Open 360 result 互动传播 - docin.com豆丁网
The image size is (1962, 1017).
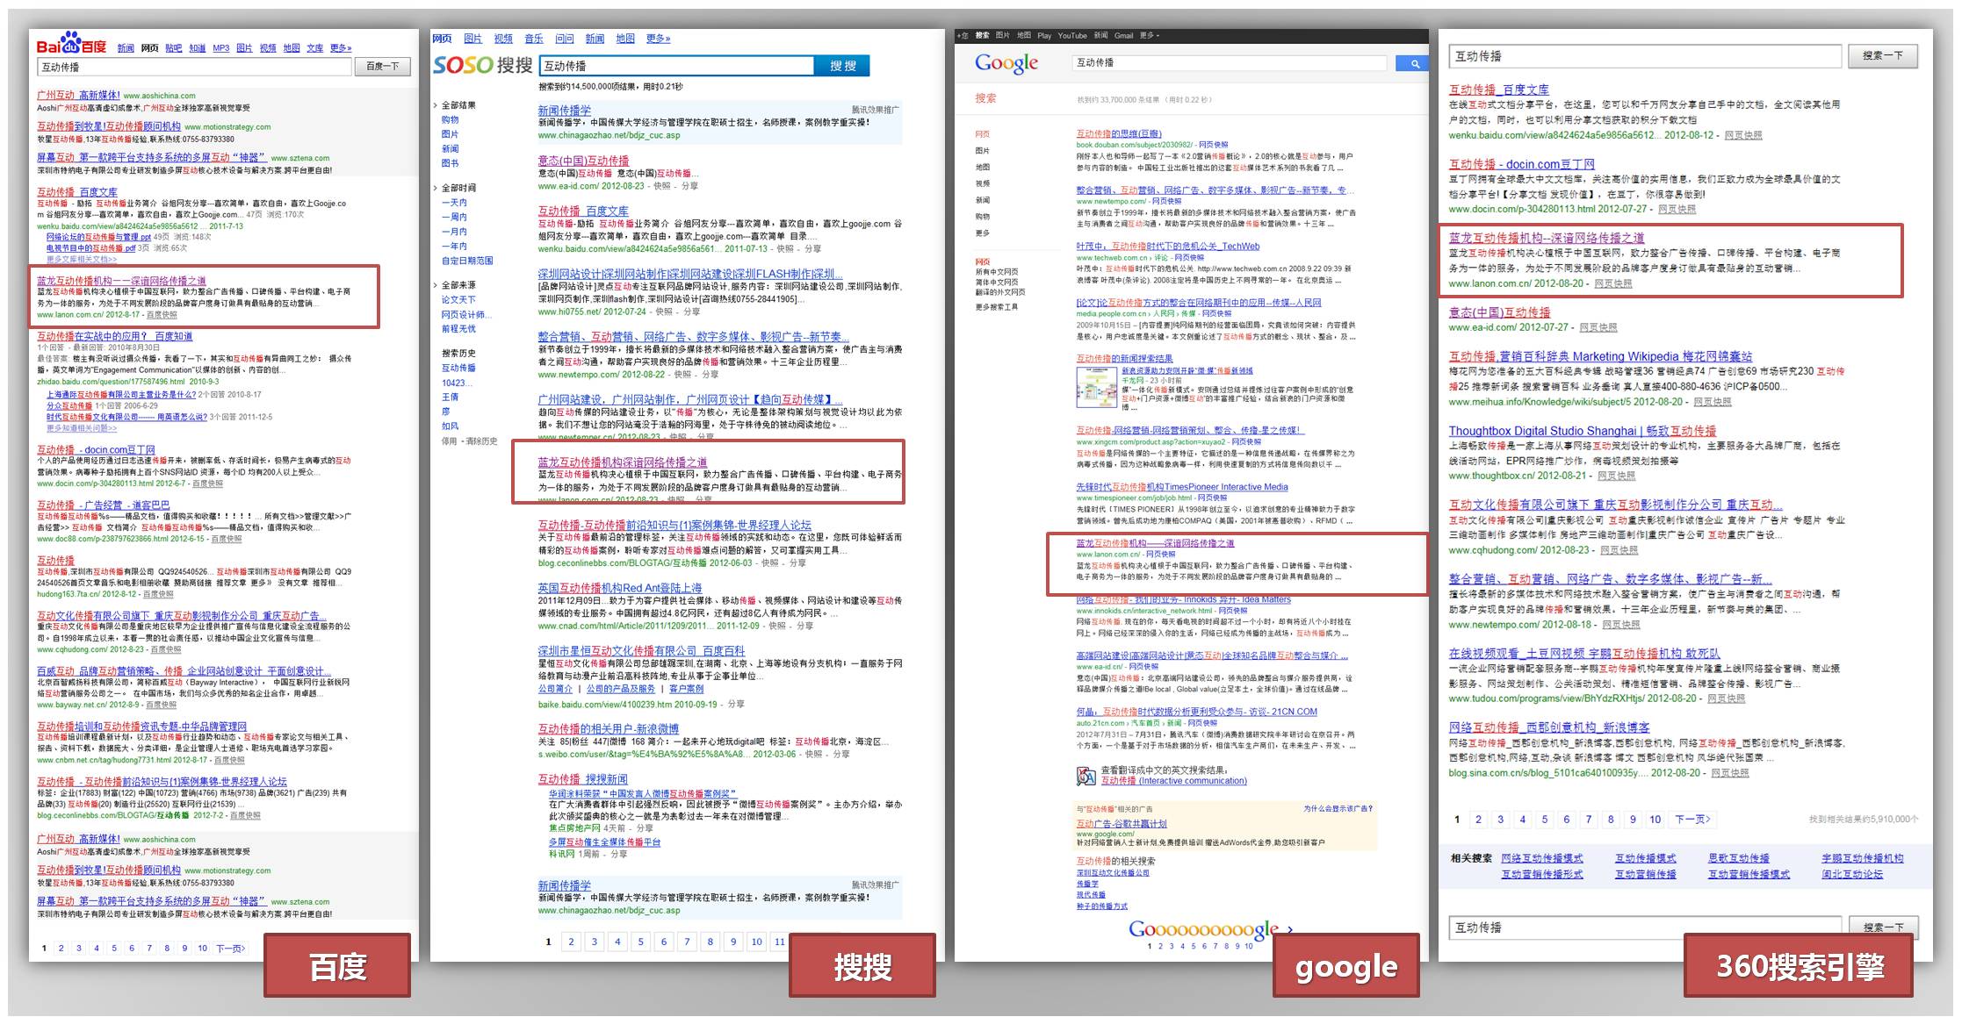(1521, 164)
